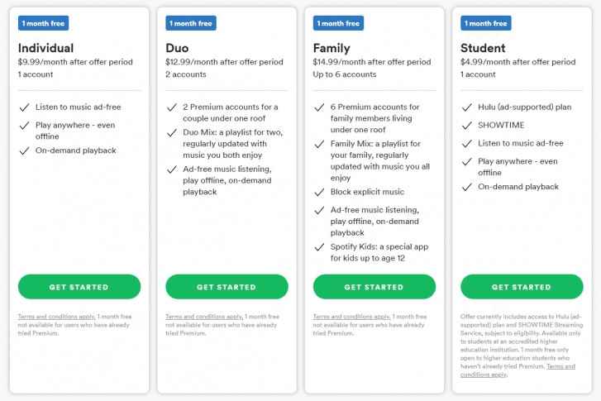This screenshot has height=401, width=601.
Task: Click checkmark beside Block explicit music
Action: pyautogui.click(x=319, y=193)
